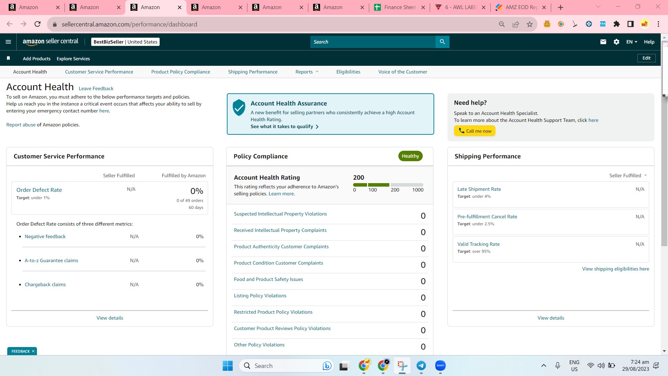Click the Call me now button

pos(475,131)
